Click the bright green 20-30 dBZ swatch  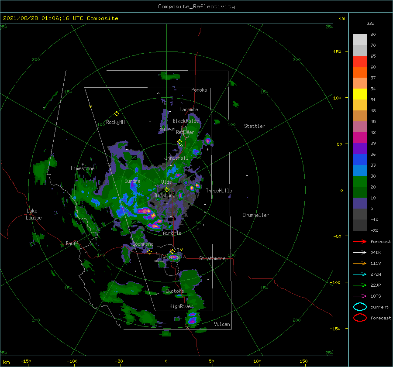pos(360,182)
